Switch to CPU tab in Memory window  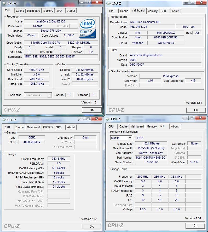[x=7, y=127]
